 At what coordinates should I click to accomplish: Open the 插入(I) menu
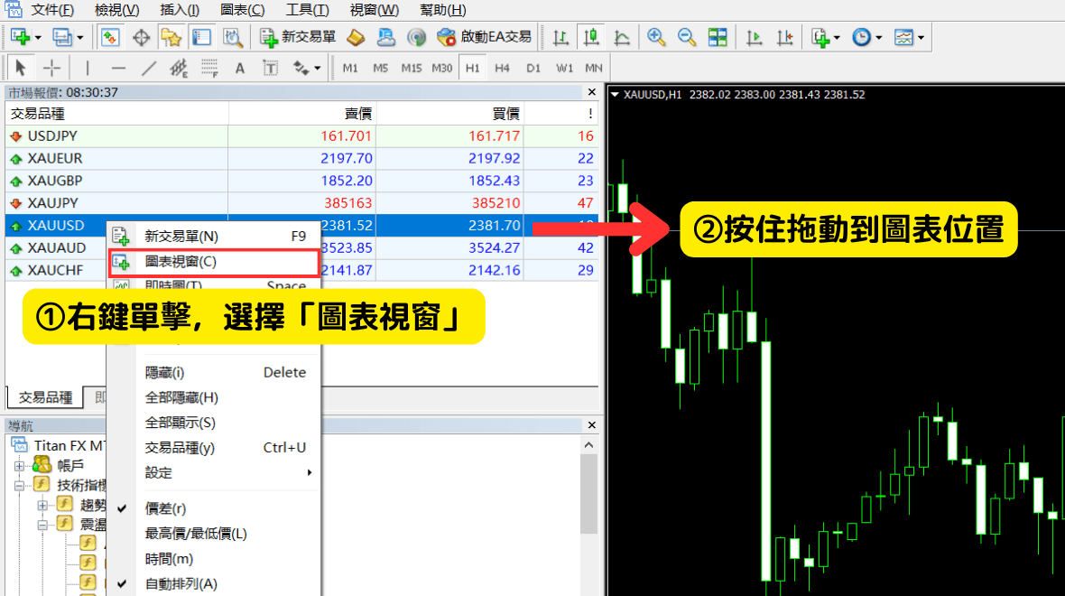[180, 10]
